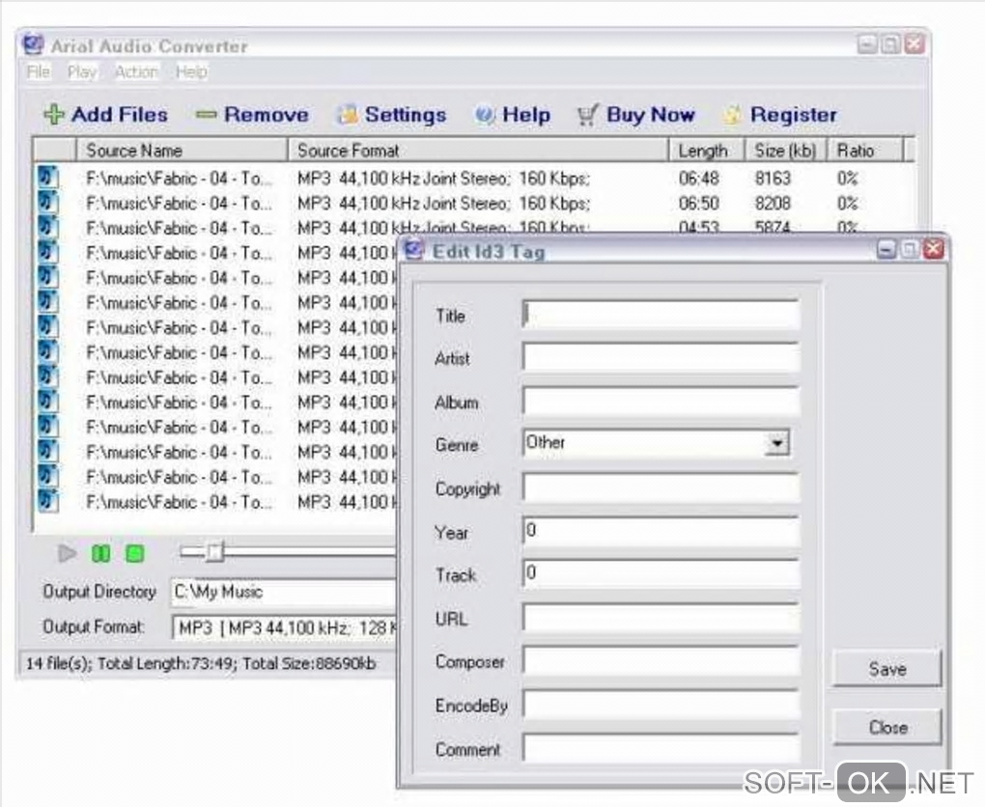Open the Output Format MP3 combo box
This screenshot has width=985, height=807.
tap(284, 626)
